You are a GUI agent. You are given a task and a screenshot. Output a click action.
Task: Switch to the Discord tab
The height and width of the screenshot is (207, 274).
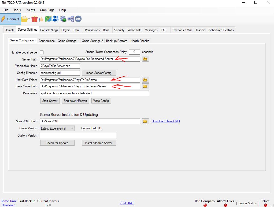[x=201, y=30]
